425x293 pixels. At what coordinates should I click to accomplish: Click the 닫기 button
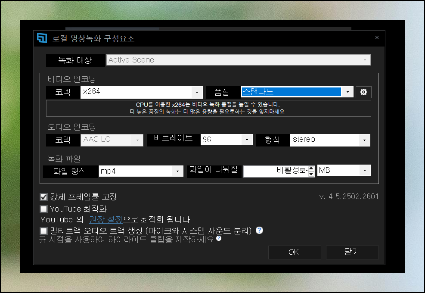tap(352, 252)
